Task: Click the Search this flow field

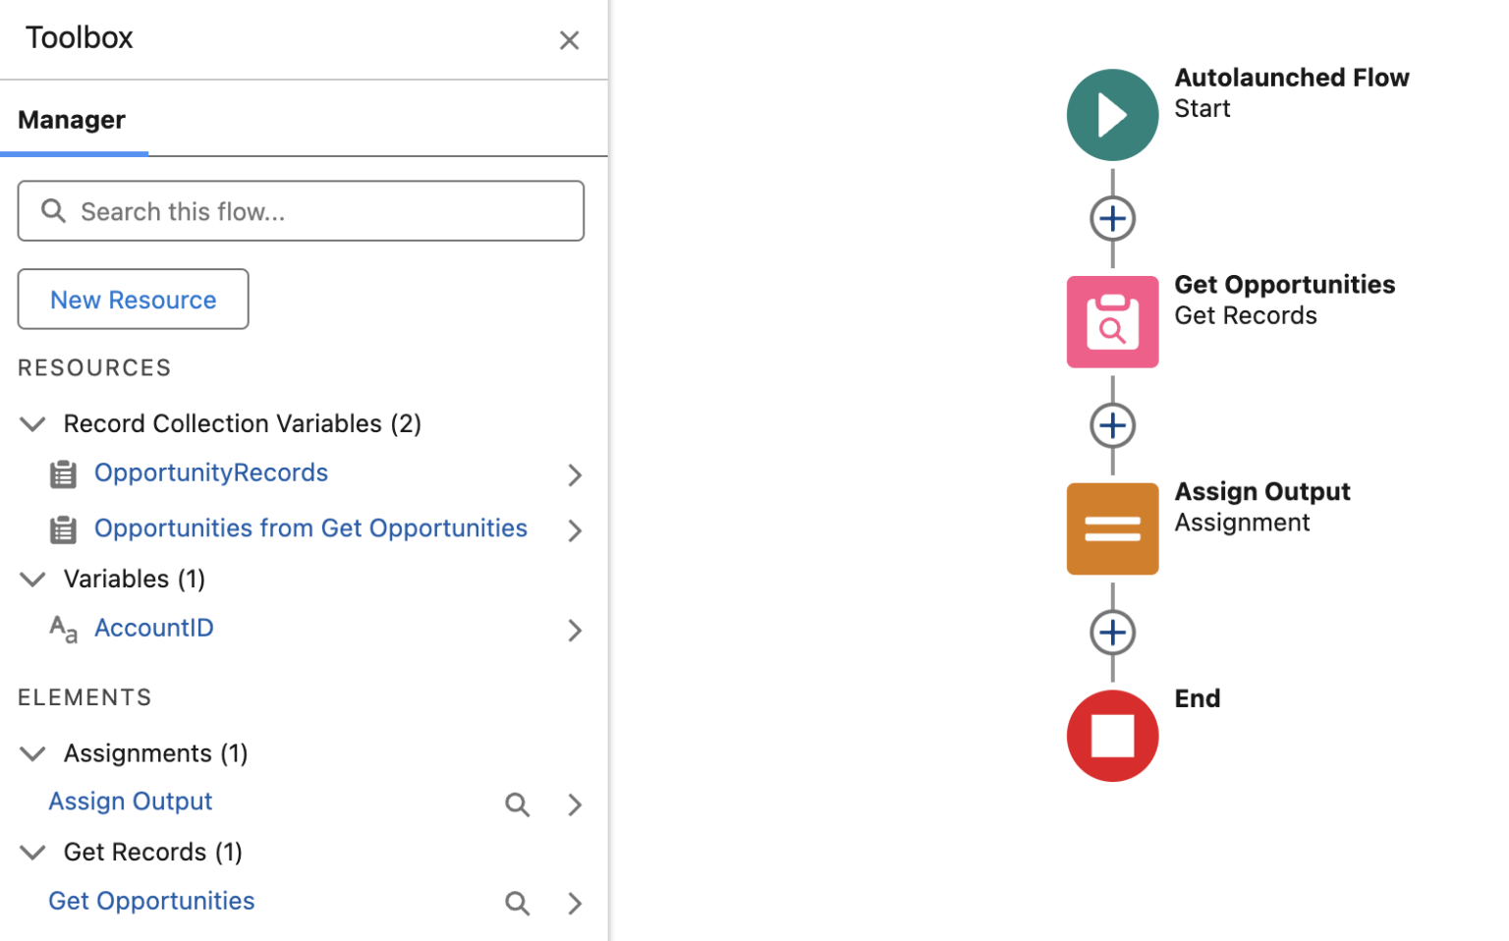Action: tap(301, 210)
